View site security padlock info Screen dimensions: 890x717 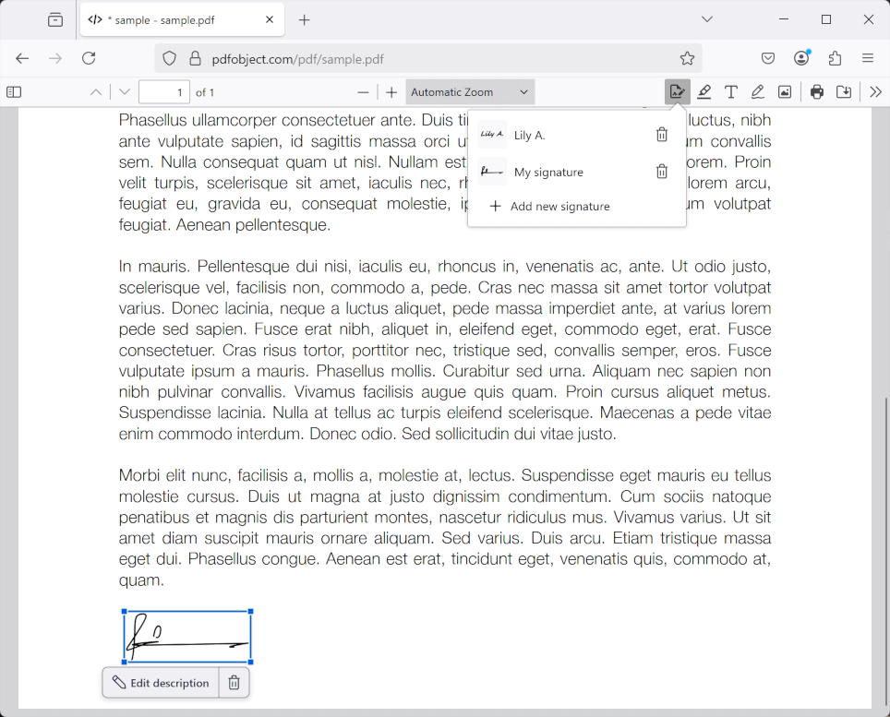coord(195,58)
